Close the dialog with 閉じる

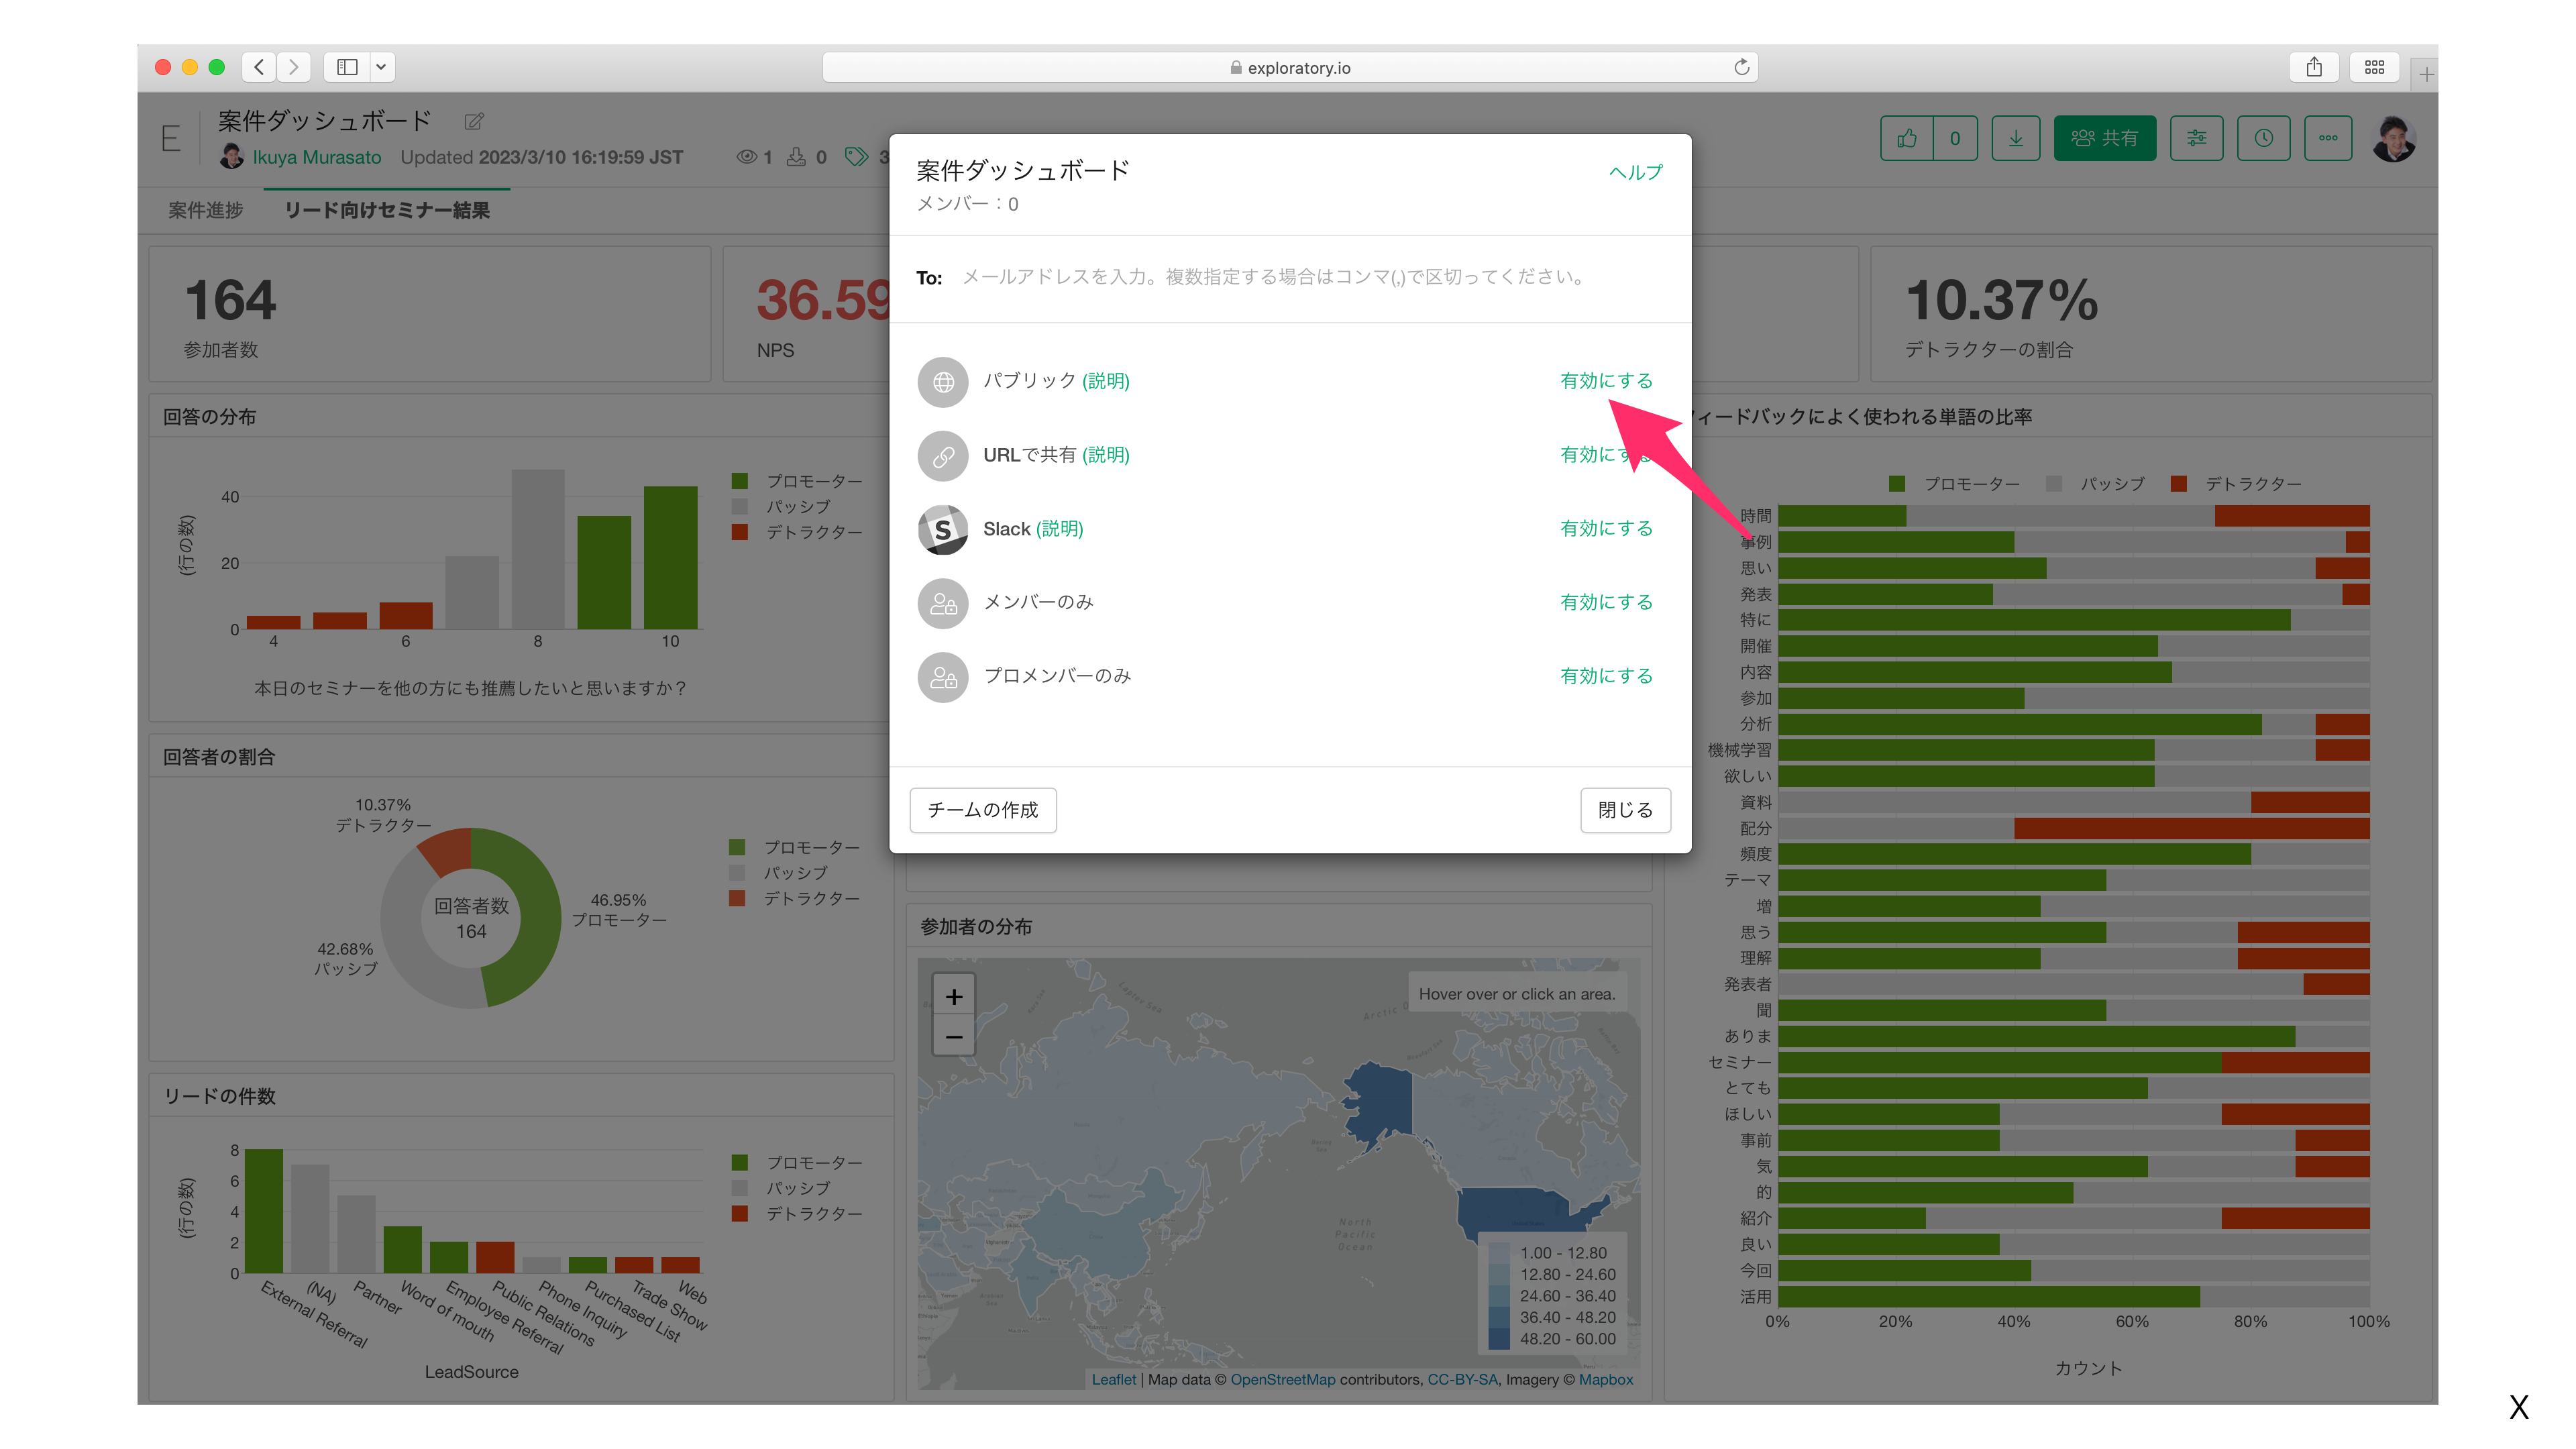pyautogui.click(x=1625, y=810)
